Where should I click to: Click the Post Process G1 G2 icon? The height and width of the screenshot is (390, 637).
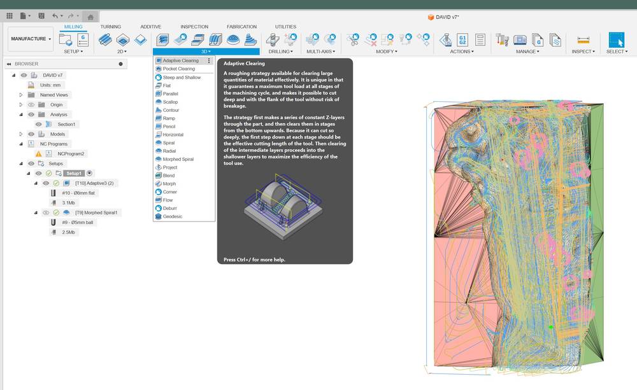click(x=462, y=40)
